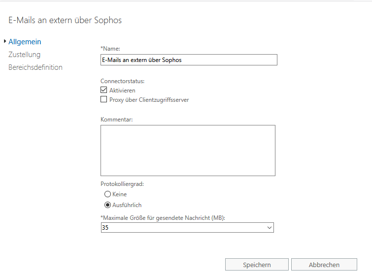
Task: Click inside the Kommentar text area
Action: [x=188, y=151]
